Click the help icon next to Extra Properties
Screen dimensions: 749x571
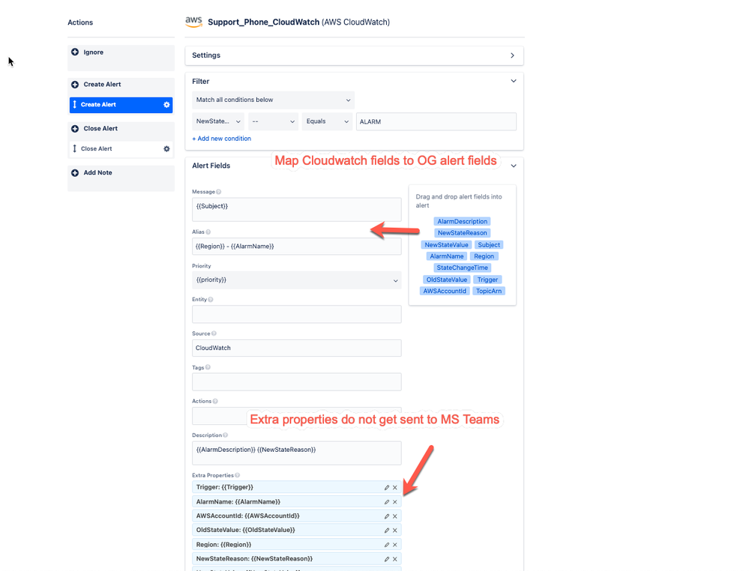point(238,476)
